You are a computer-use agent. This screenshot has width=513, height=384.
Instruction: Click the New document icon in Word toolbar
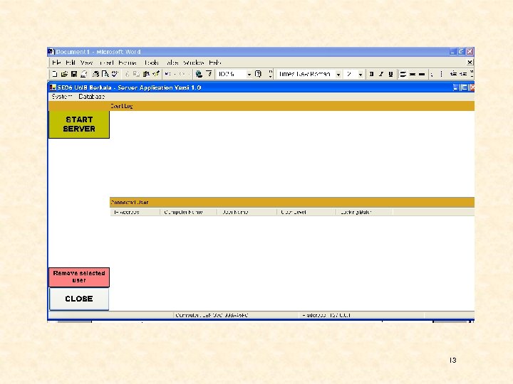55,74
